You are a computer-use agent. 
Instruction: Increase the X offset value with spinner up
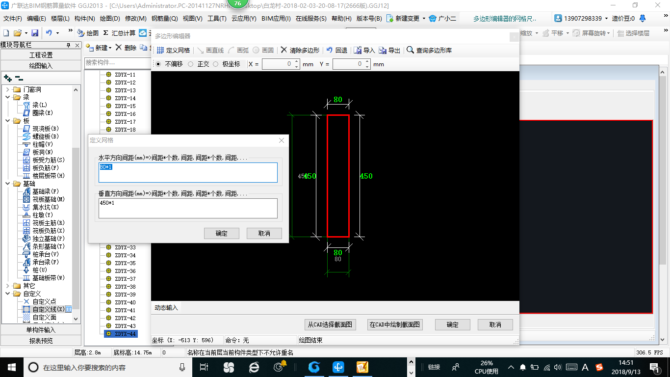[297, 61]
